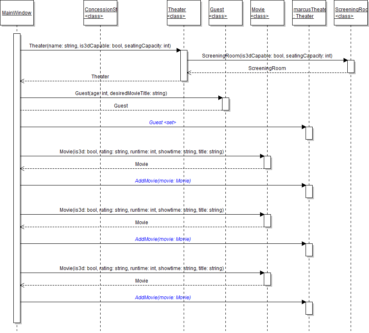
Task: Select the dashed Theater return message label
Action: pos(100,77)
